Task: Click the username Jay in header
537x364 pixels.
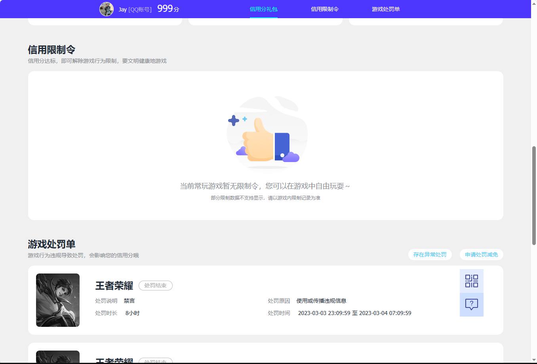Action: tap(122, 9)
